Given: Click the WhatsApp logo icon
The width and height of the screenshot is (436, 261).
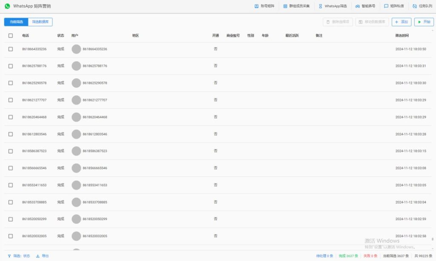Looking at the screenshot, I should (x=7, y=6).
